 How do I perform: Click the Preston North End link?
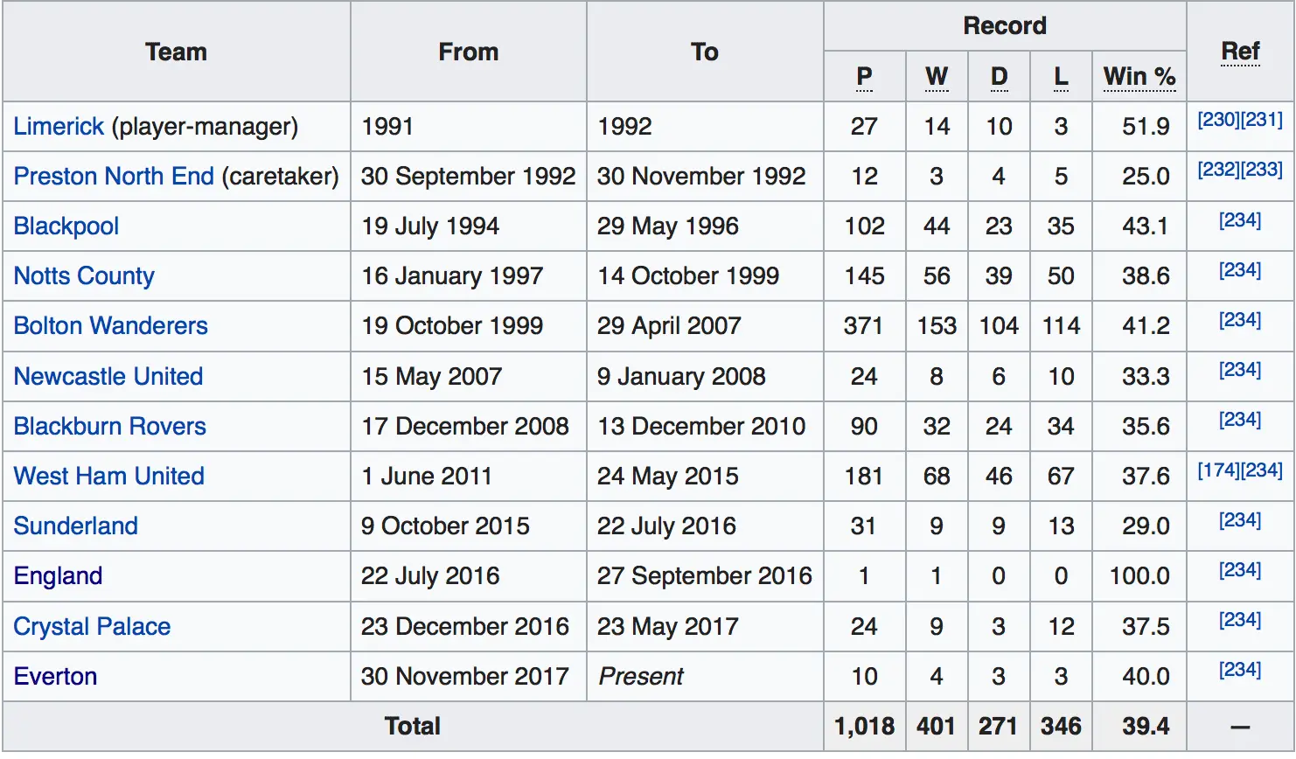click(114, 177)
